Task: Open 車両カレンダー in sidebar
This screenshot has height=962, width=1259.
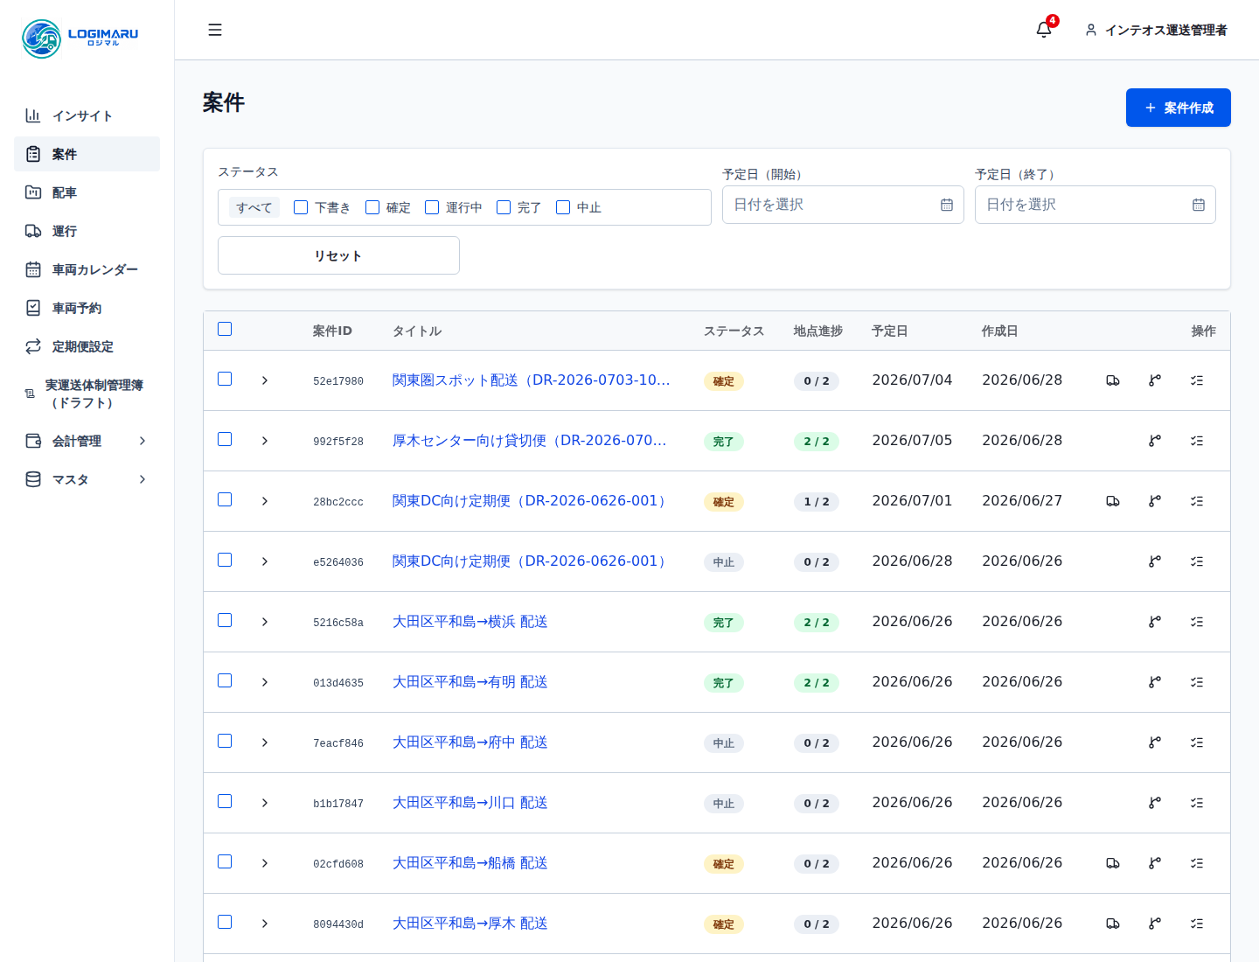Action: click(x=87, y=269)
